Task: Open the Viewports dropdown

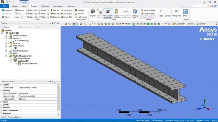Action: [x=176, y=14]
